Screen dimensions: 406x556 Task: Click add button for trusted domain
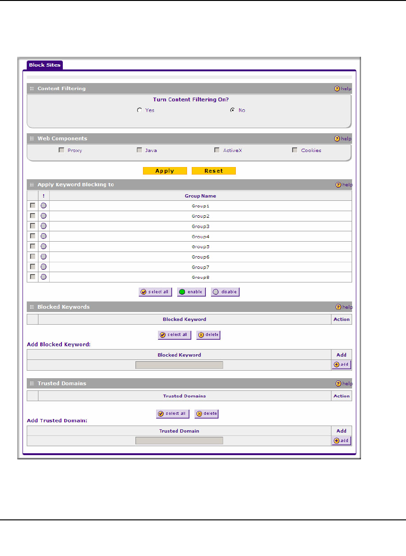point(341,441)
